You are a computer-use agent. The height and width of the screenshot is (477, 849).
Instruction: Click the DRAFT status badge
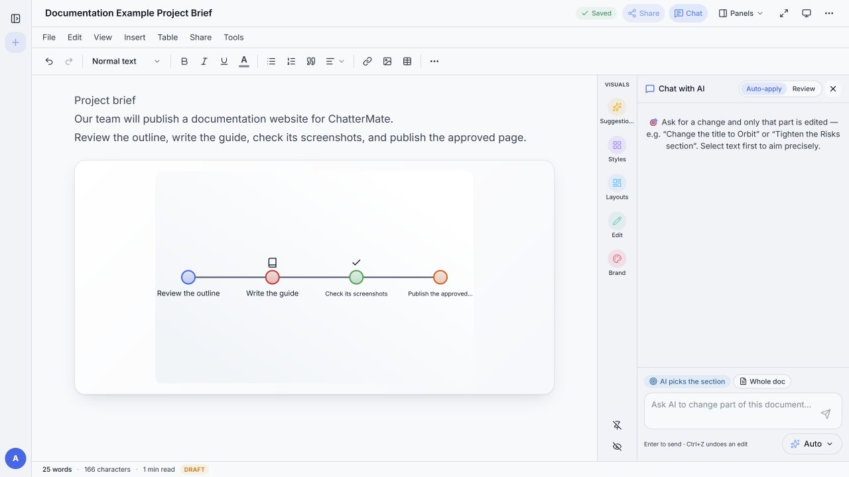click(x=194, y=470)
